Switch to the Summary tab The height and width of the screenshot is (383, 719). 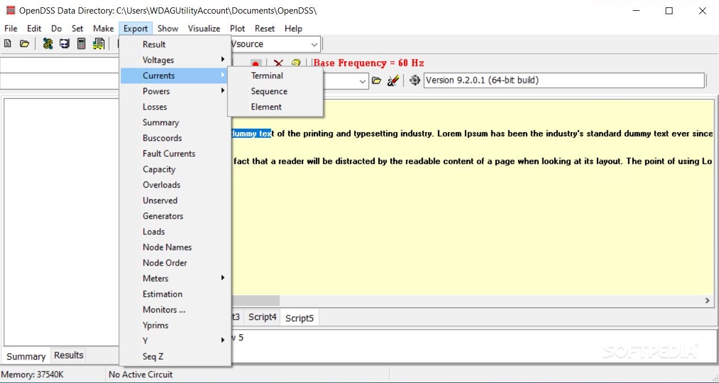pos(26,356)
